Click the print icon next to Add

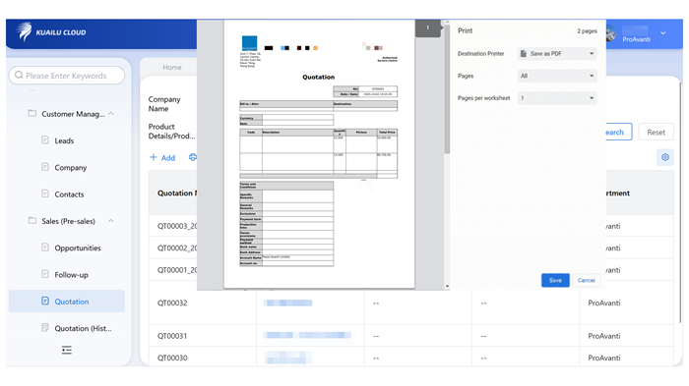(x=193, y=157)
